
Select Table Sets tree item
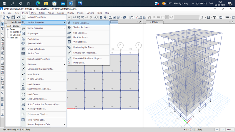pos(14,38)
